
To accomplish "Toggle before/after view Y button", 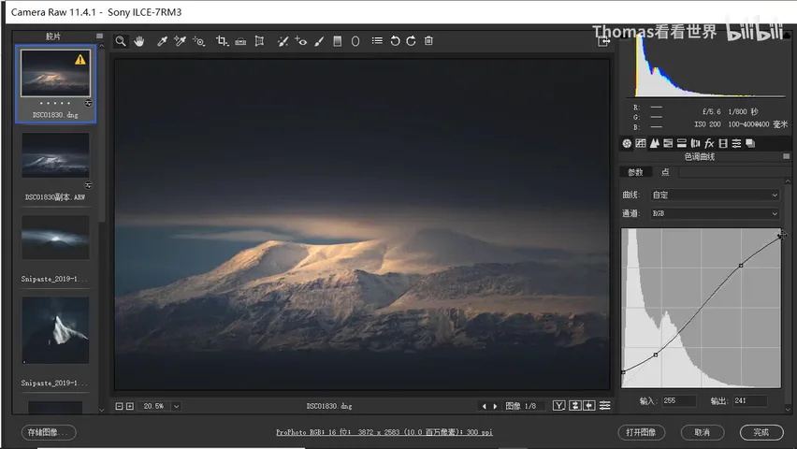I will [559, 405].
